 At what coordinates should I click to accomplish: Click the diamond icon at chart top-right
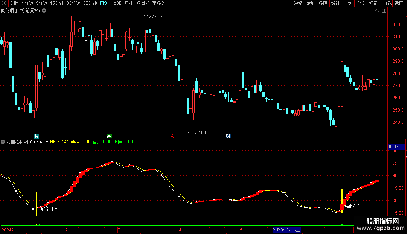pos(377,11)
